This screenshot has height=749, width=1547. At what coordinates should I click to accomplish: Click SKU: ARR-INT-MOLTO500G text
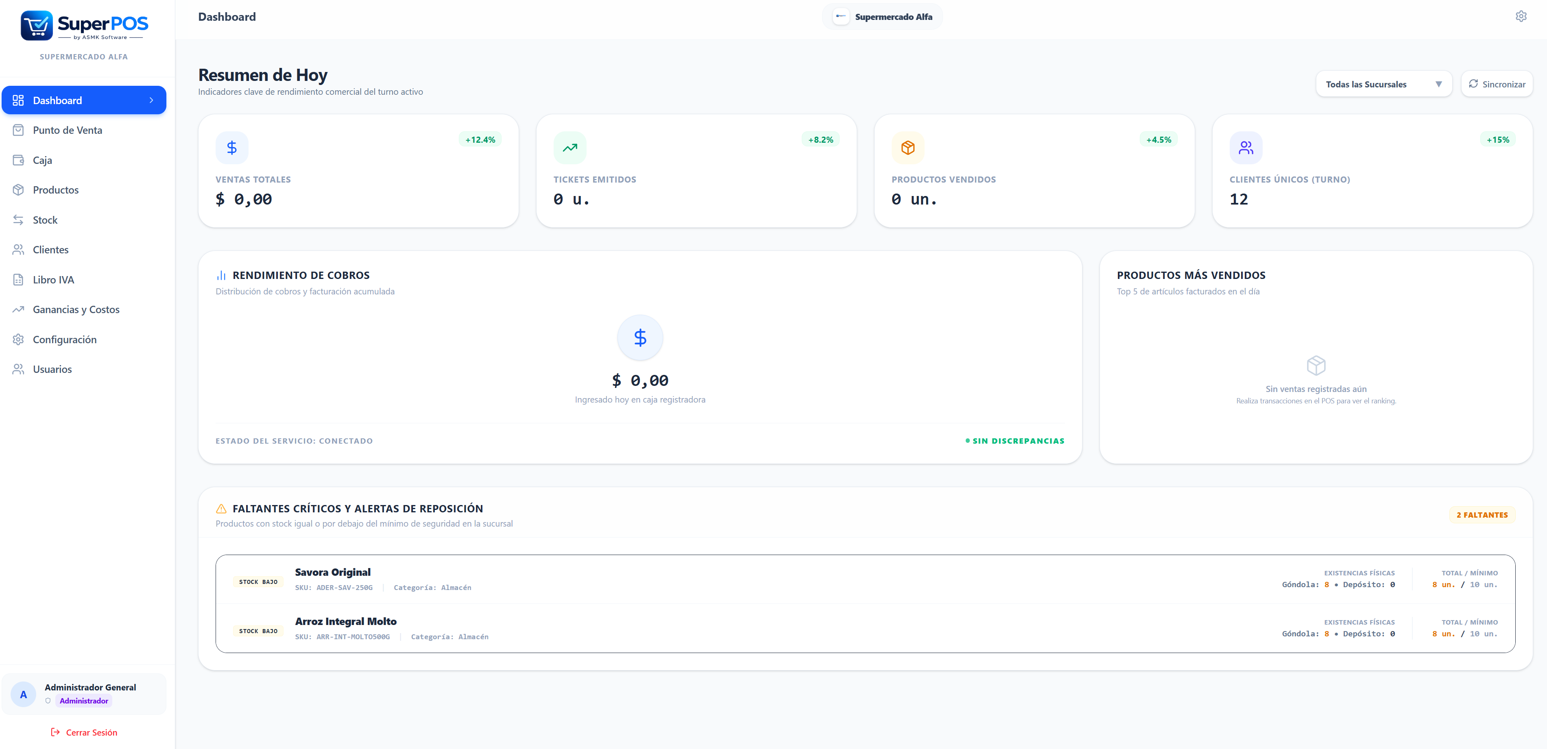click(343, 637)
